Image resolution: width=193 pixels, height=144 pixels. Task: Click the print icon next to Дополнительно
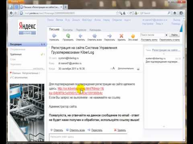138,69
